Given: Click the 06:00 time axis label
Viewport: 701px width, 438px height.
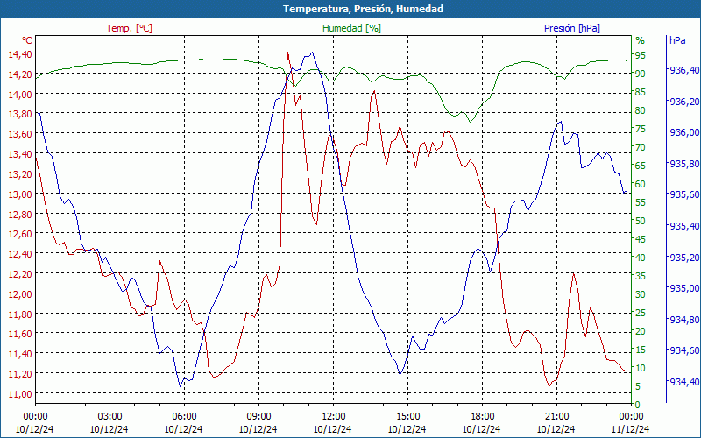Looking at the screenshot, I should tap(184, 417).
